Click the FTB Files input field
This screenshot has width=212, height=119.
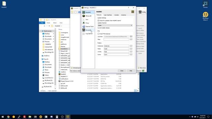click(x=116, y=39)
